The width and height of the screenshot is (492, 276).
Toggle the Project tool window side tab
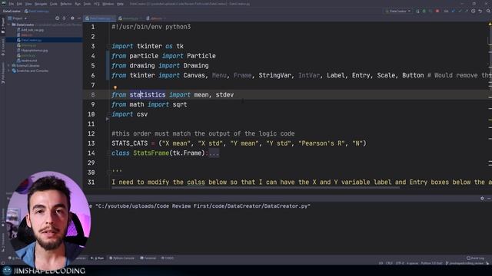click(x=3, y=26)
